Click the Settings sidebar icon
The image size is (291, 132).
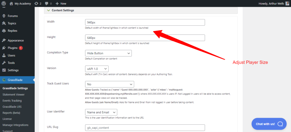click(4, 70)
